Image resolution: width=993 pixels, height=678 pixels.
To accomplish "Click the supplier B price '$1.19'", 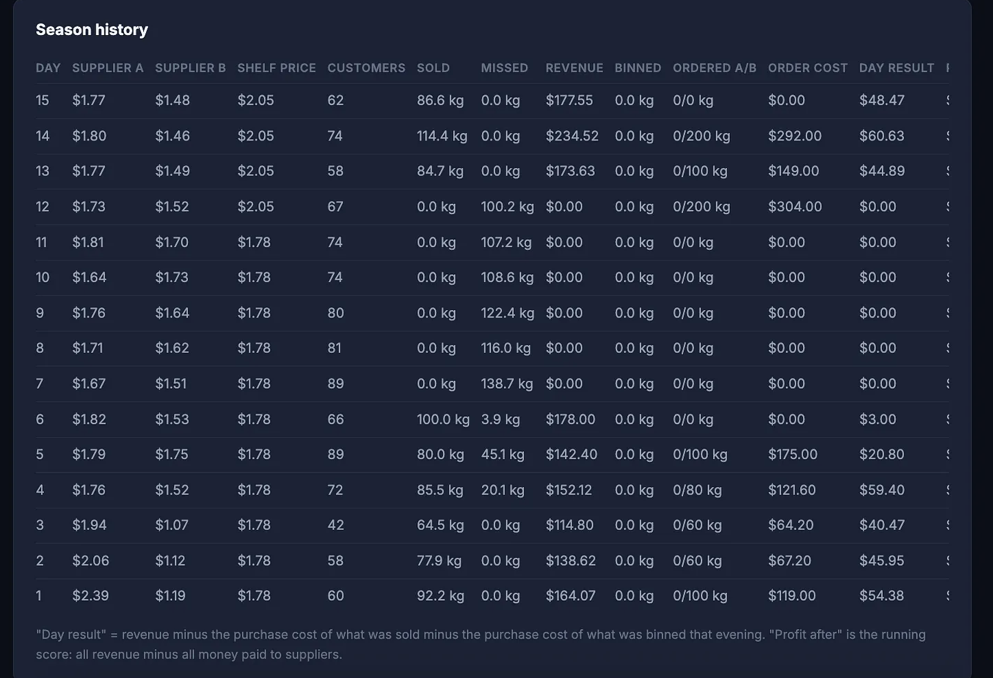I will (170, 596).
